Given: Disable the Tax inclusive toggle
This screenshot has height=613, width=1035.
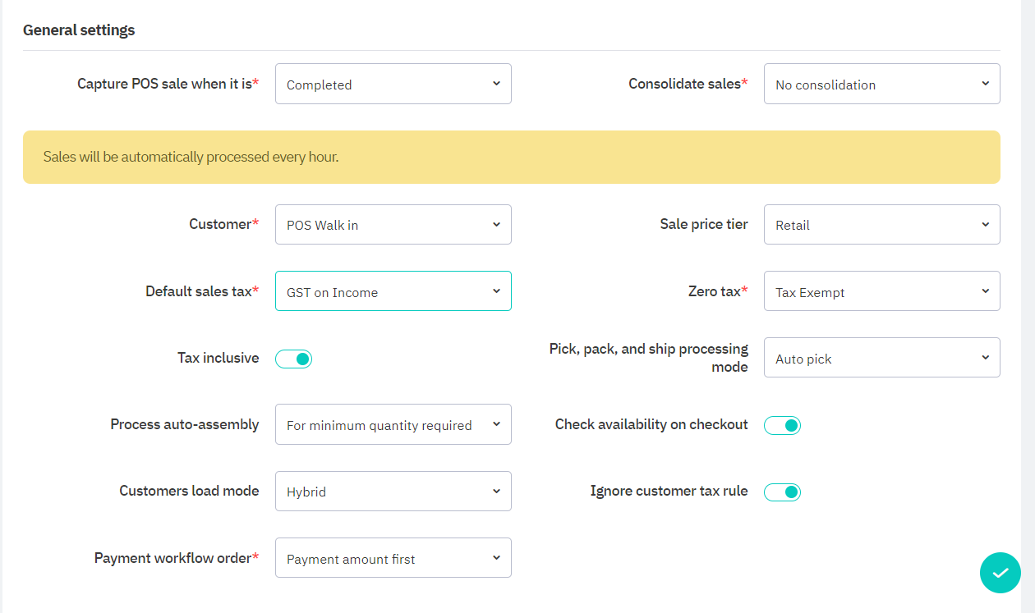Looking at the screenshot, I should pos(293,359).
